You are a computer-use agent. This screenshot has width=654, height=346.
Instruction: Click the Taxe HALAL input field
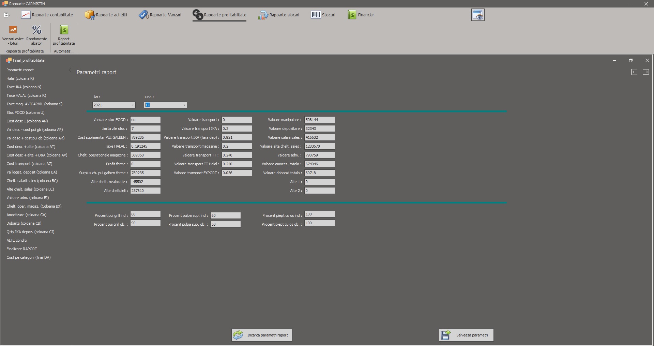pos(145,146)
